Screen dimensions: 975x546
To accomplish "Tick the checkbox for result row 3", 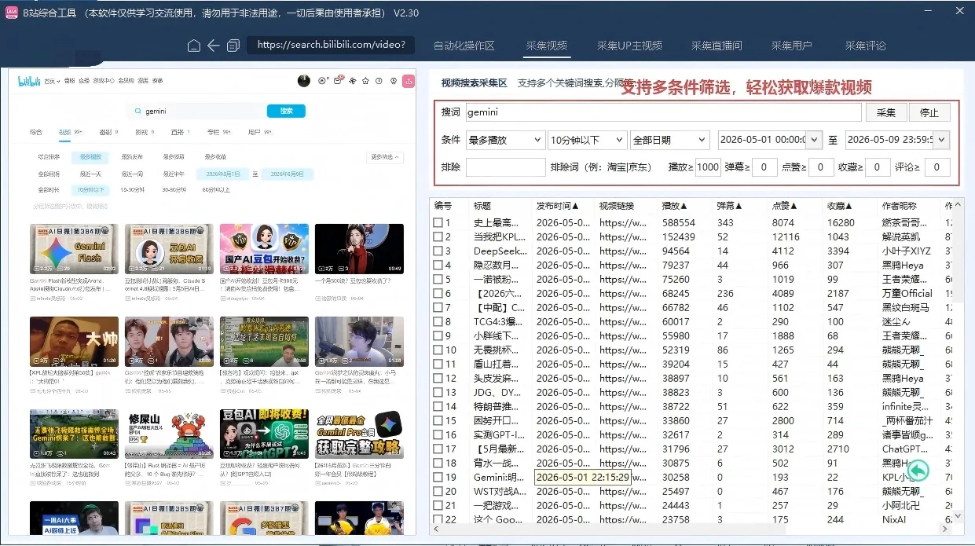I will point(438,251).
